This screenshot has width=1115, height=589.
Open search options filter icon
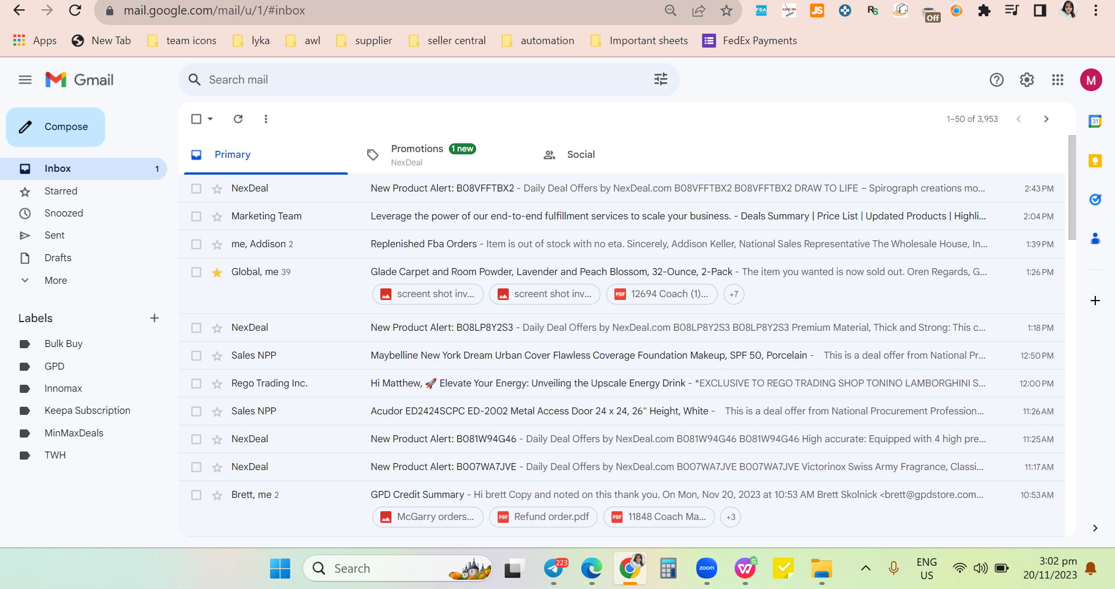(x=661, y=80)
